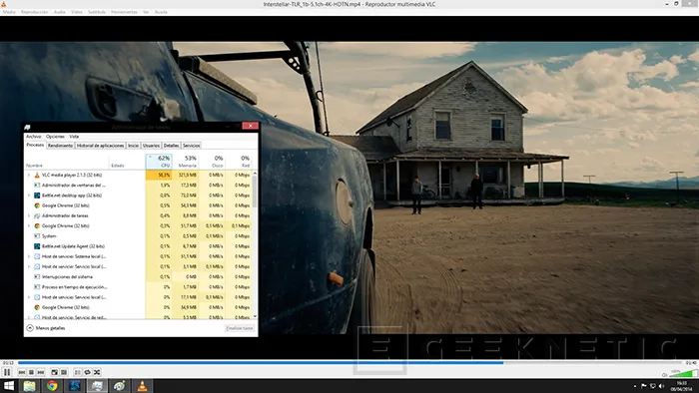Seek using the video progress bar
Image resolution: width=699 pixels, height=393 pixels.
[x=349, y=363]
